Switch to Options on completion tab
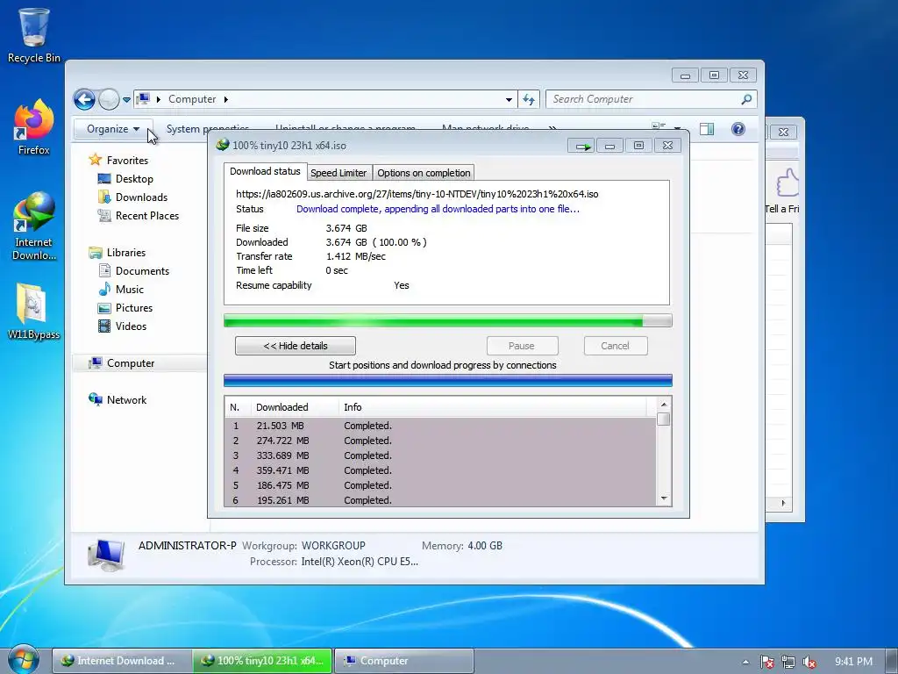 click(x=424, y=173)
